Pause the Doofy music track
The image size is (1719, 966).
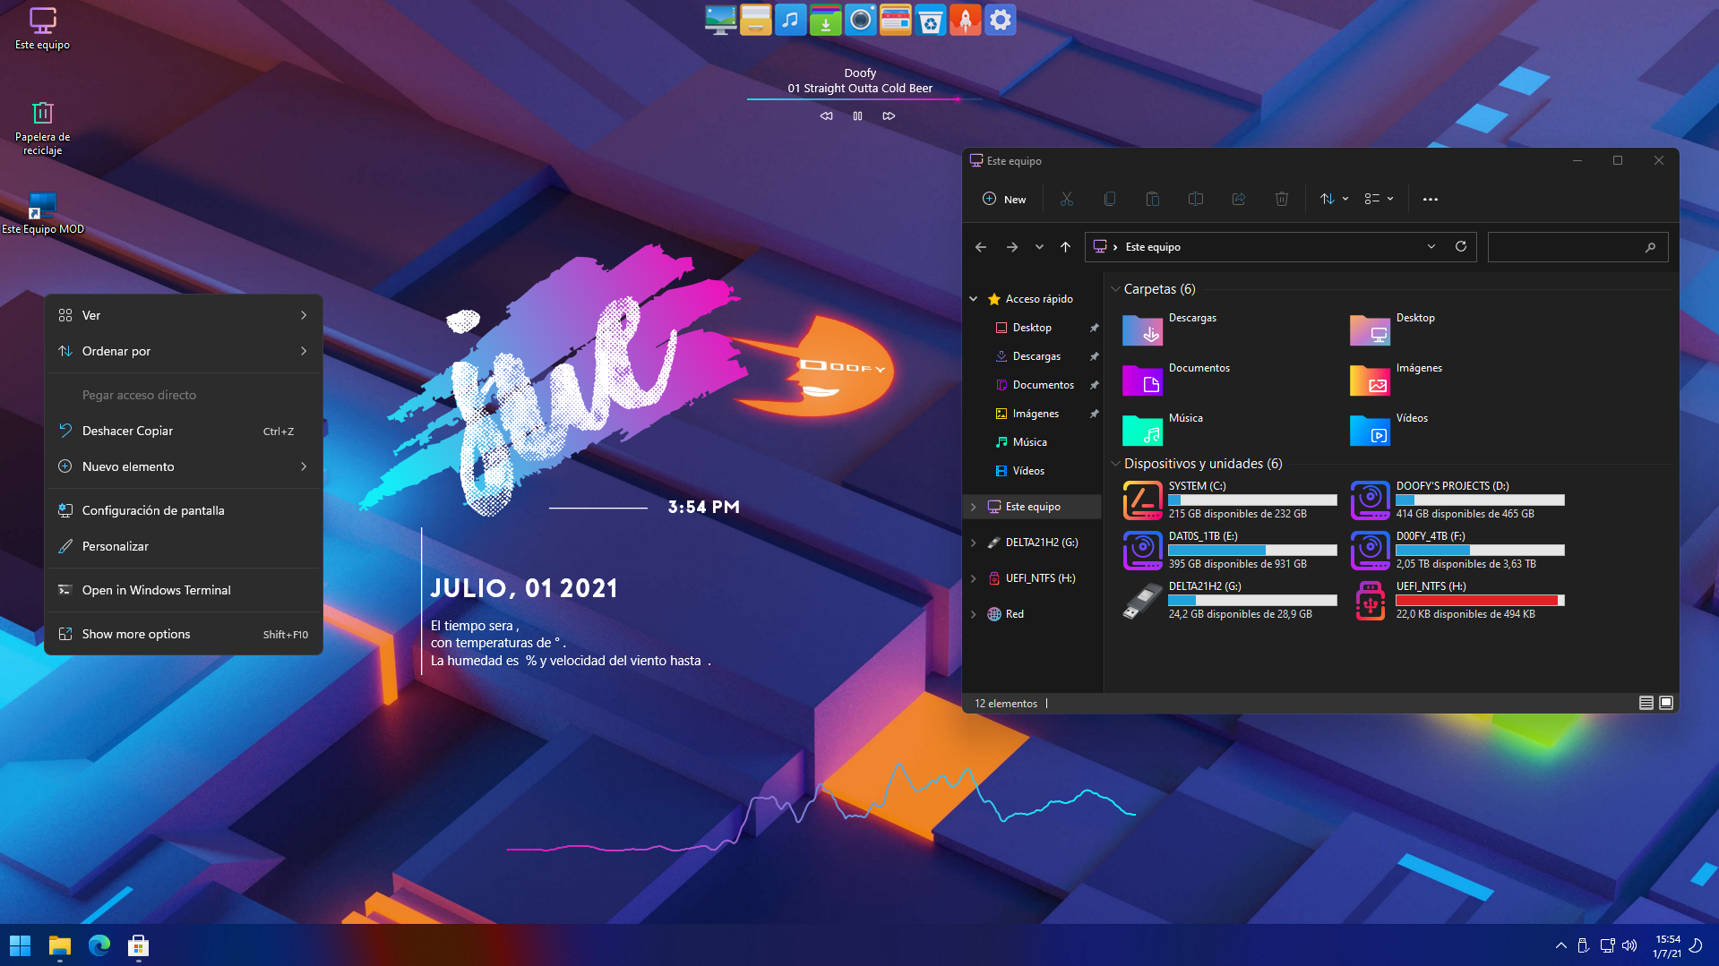(857, 115)
